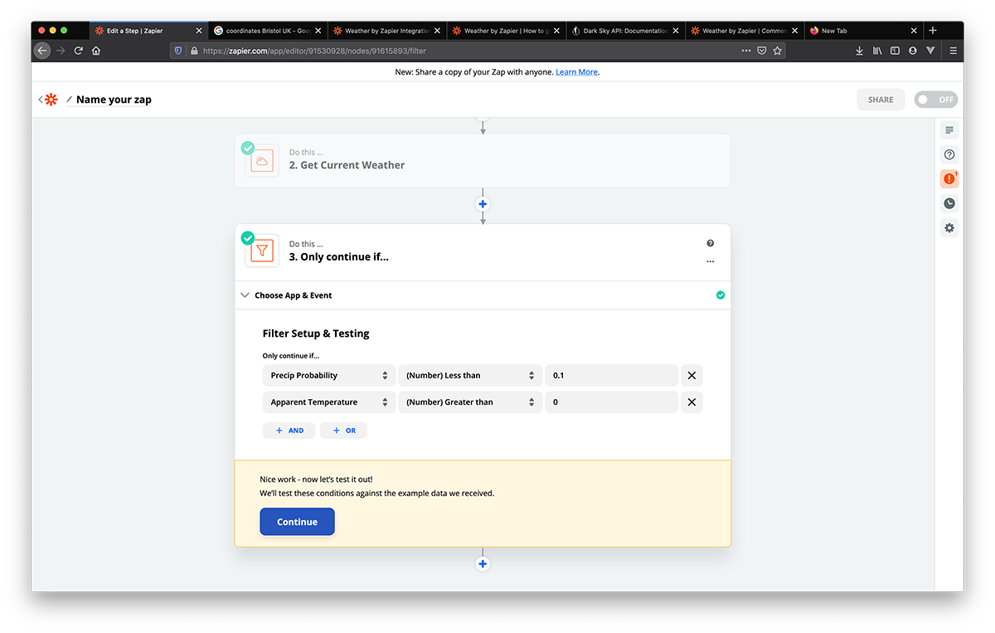The width and height of the screenshot is (995, 633).
Task: Click the filter funnel step icon
Action: tap(262, 251)
